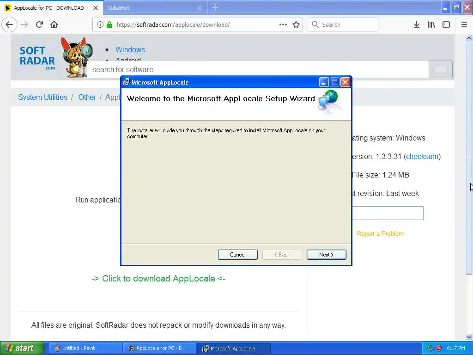Click the 6:17 PM taskbar clock
The width and height of the screenshot is (473, 355).
coord(456,349)
